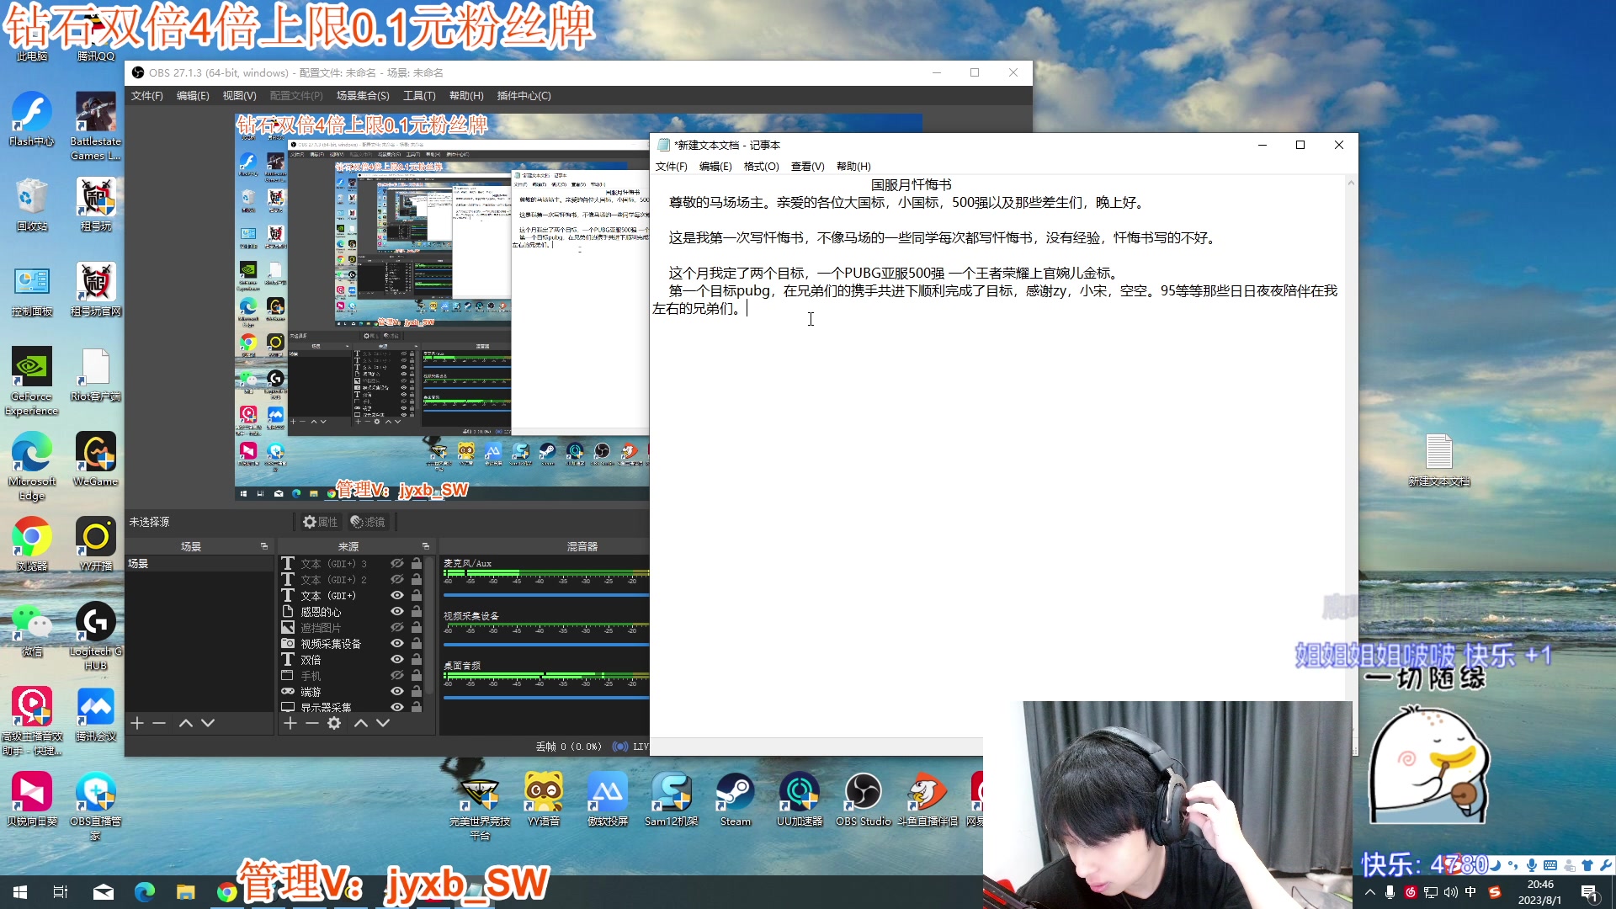Show the hidden 文本 (GDI+) 2 source
Screen dimensions: 1616x909
[397, 579]
